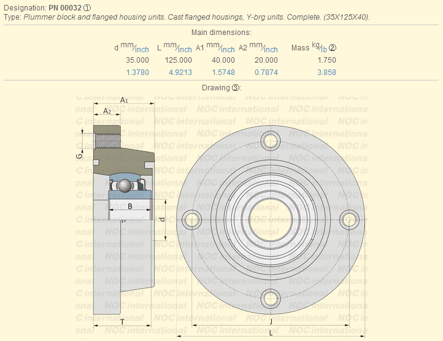
Task: Click the circled 2 note beside Mass
Action: click(x=333, y=48)
